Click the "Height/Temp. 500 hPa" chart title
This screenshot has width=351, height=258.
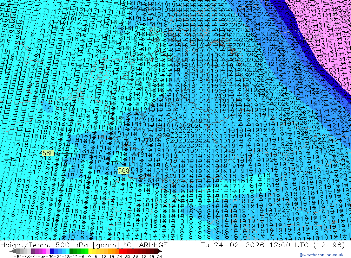pos(44,245)
